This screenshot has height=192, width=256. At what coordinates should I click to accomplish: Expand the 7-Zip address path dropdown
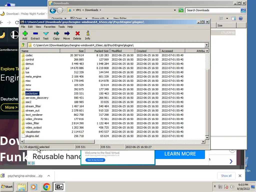[x=206, y=45]
